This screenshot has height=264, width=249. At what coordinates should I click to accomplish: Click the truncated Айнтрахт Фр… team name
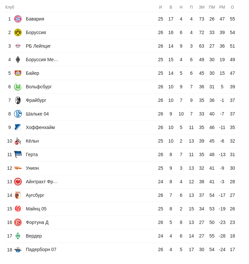pos(42,182)
